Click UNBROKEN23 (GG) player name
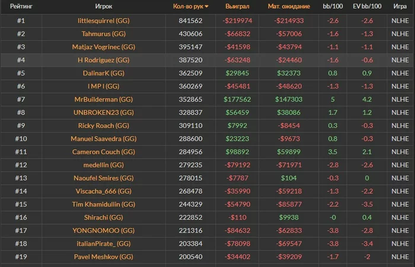415x267 pixels. tap(103, 112)
